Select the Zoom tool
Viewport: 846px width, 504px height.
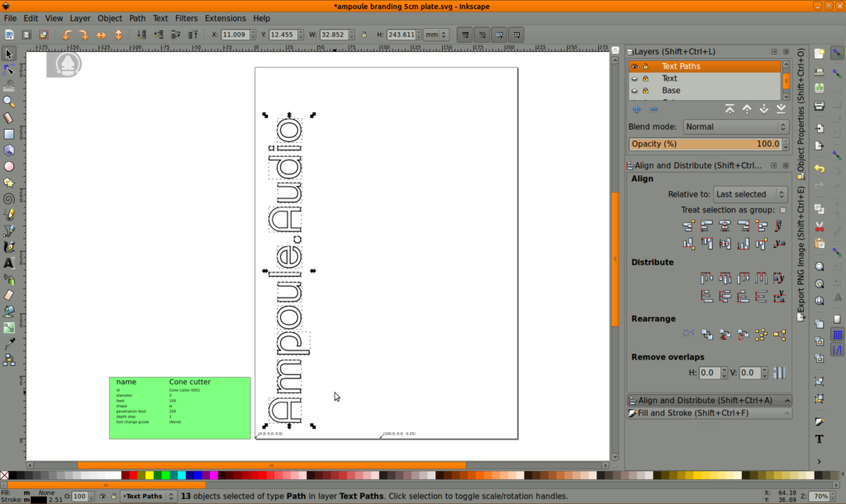8,102
